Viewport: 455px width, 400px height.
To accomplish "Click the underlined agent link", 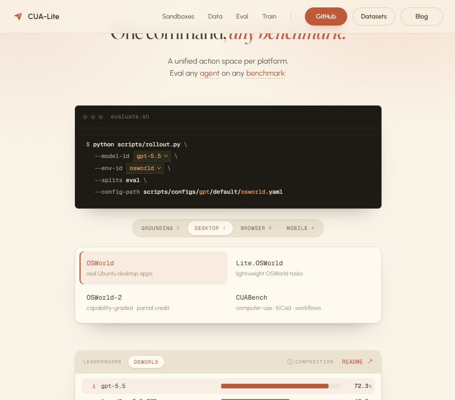I will pyautogui.click(x=210, y=73).
